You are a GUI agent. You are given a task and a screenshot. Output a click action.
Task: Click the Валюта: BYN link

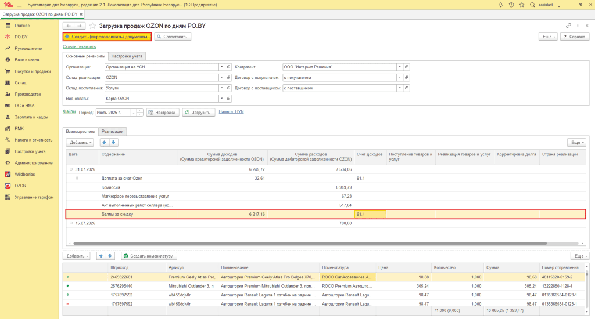(231, 111)
